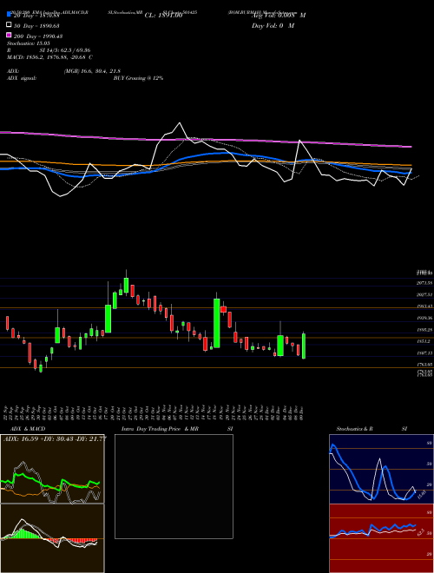Click the 1895.28 price axis label
434x573 pixels.
424,330
